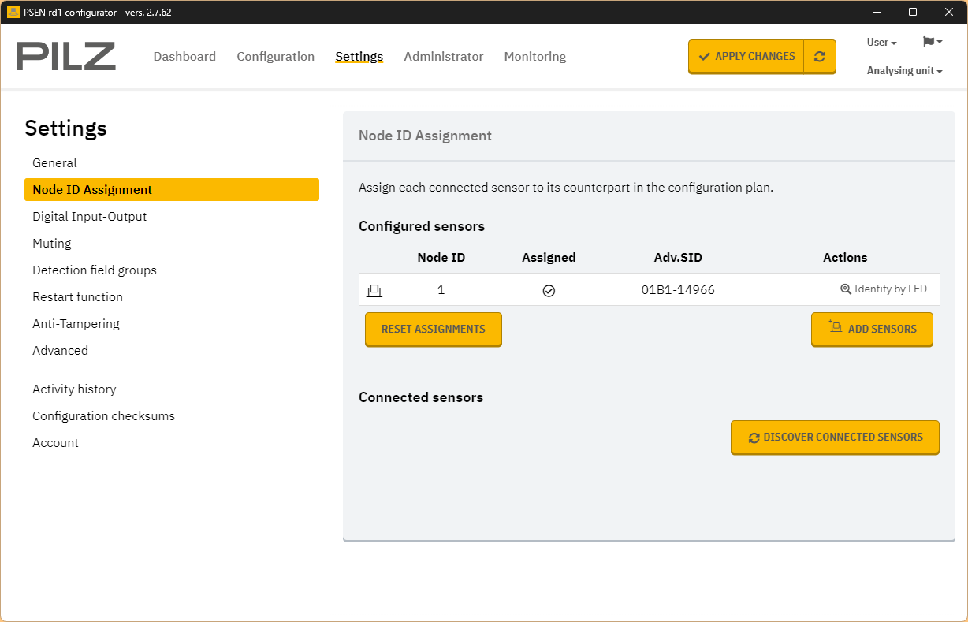Click the Add Sensors button
968x622 pixels.
coord(872,329)
